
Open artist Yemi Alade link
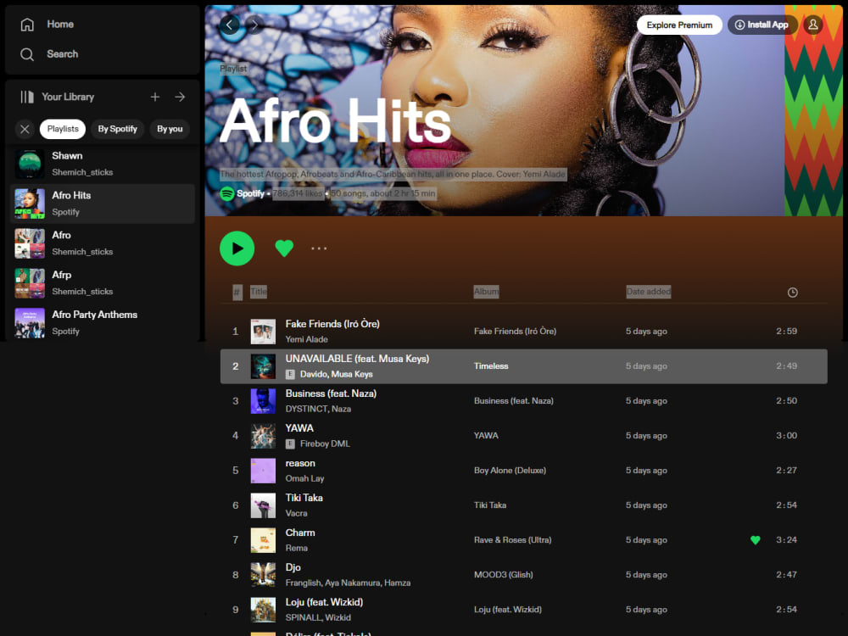(307, 340)
